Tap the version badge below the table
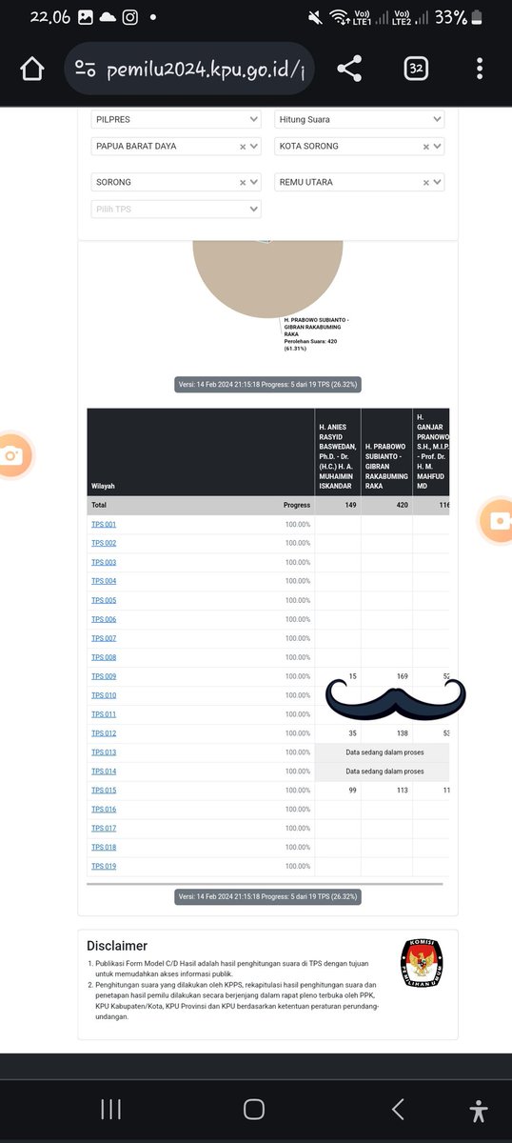Image resolution: width=512 pixels, height=1143 pixels. point(267,896)
